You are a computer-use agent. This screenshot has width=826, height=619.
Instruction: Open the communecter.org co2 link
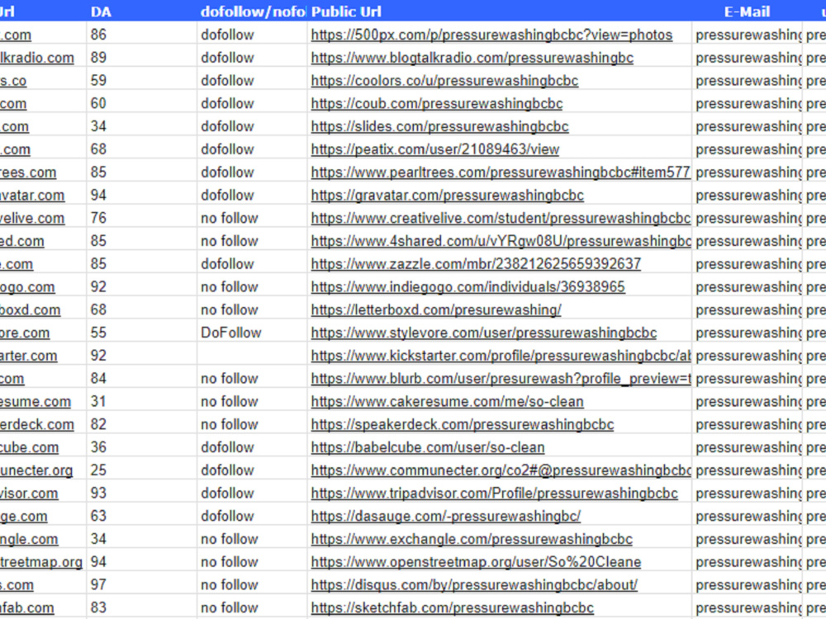pos(501,470)
